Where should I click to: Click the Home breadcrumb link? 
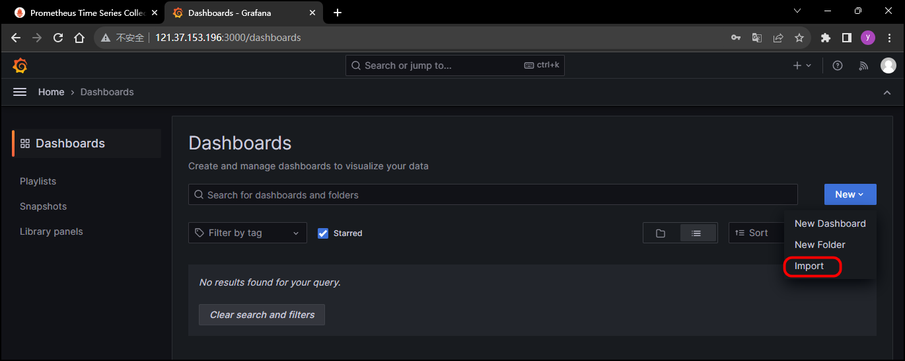(51, 92)
